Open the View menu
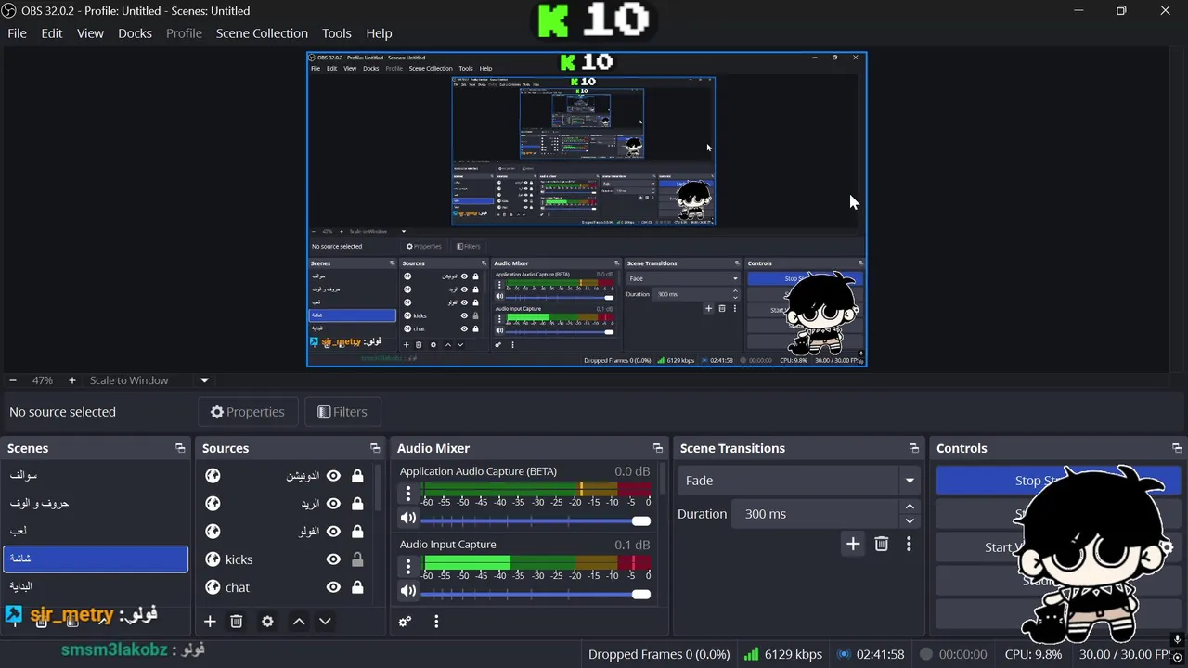 90,33
